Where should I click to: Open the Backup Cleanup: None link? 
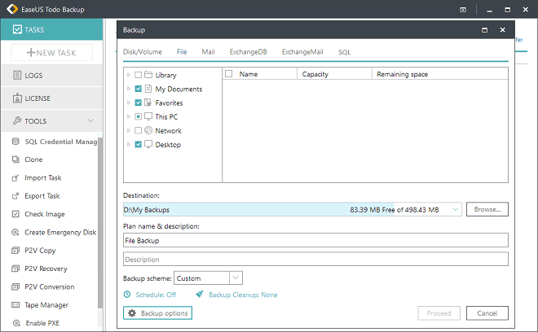pyautogui.click(x=243, y=295)
